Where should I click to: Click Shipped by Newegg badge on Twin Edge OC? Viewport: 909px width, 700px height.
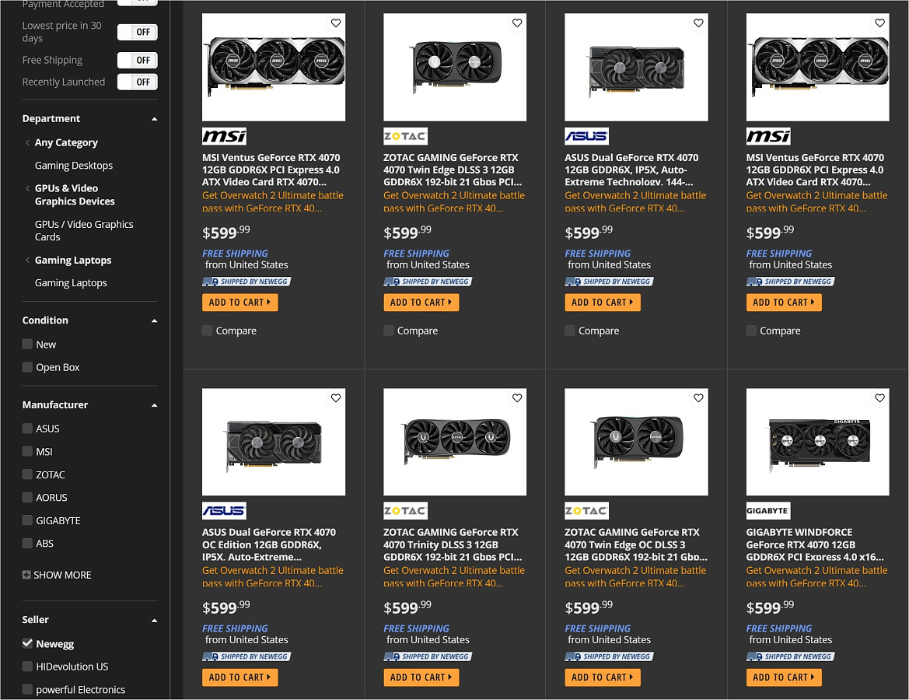610,656
